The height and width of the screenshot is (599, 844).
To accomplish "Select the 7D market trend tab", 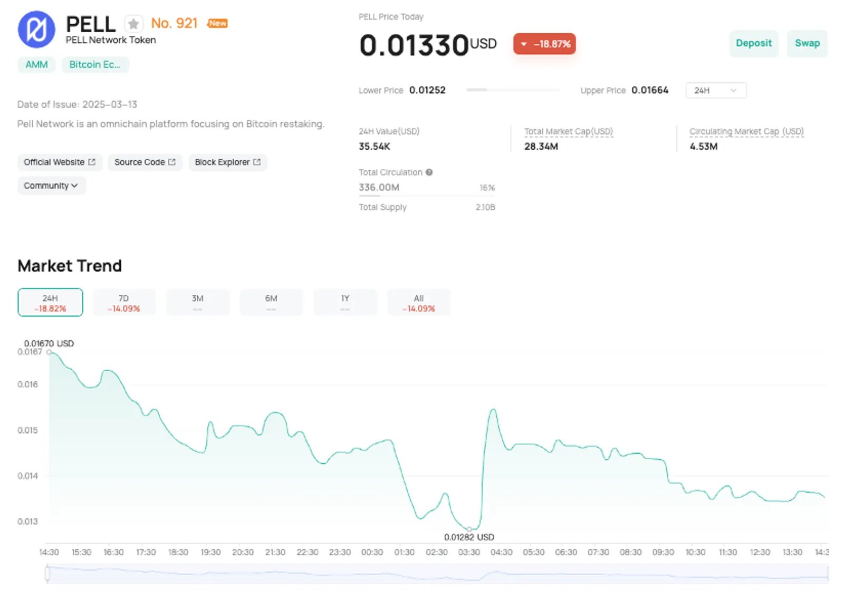I will [x=124, y=303].
